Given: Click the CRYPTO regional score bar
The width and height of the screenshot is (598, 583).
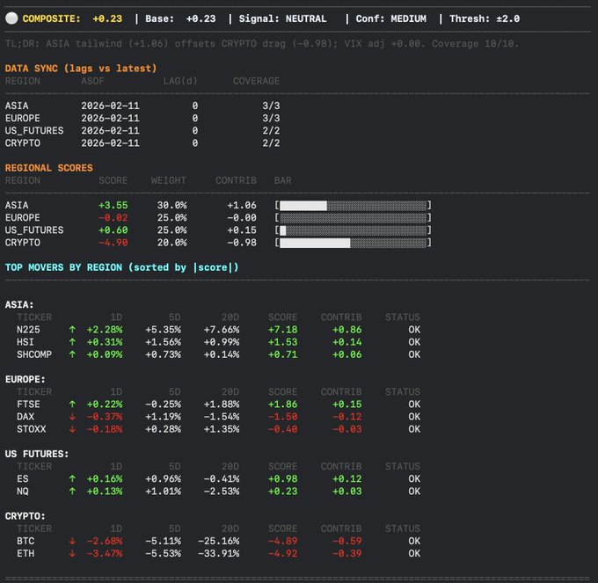Looking at the screenshot, I should point(353,242).
